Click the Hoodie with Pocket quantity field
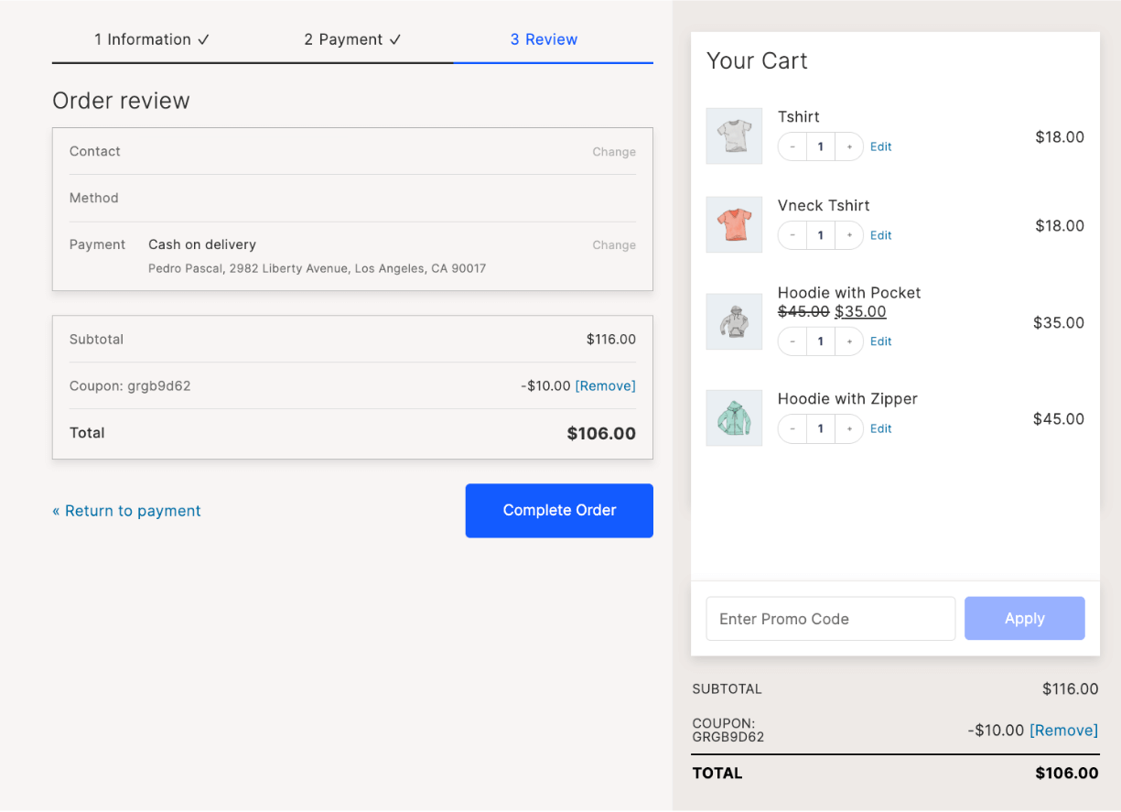Image resolution: width=1121 pixels, height=812 pixels. [821, 341]
